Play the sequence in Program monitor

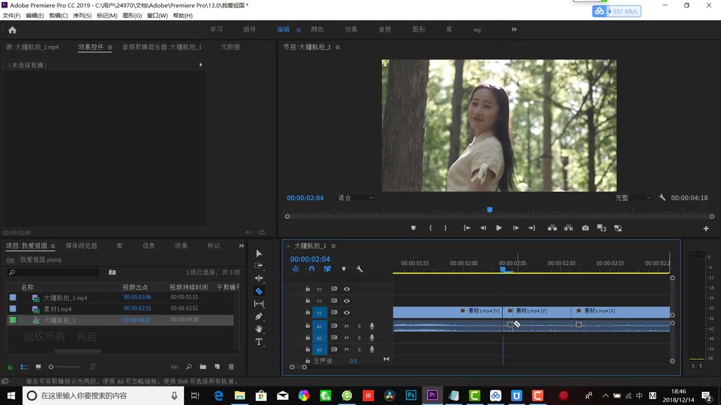tap(499, 228)
